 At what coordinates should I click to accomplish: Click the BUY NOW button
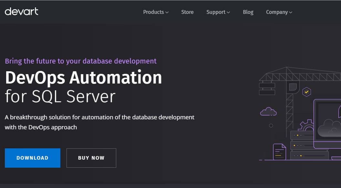point(91,158)
